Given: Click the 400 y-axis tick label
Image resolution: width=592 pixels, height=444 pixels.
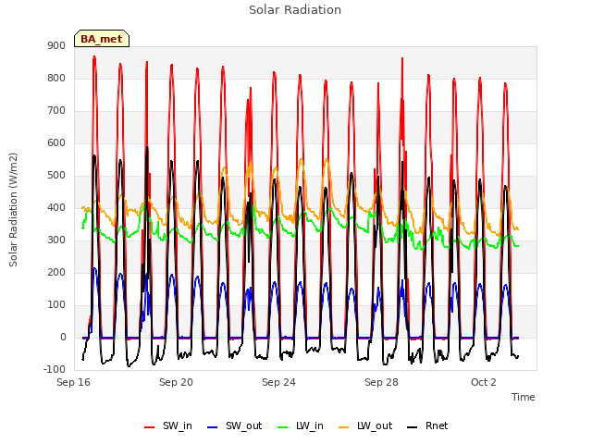Looking at the screenshot, I should click(x=56, y=207).
